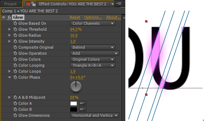204x121 pixels.
Task: Expand the Glow Radius property
Action: (9, 35)
